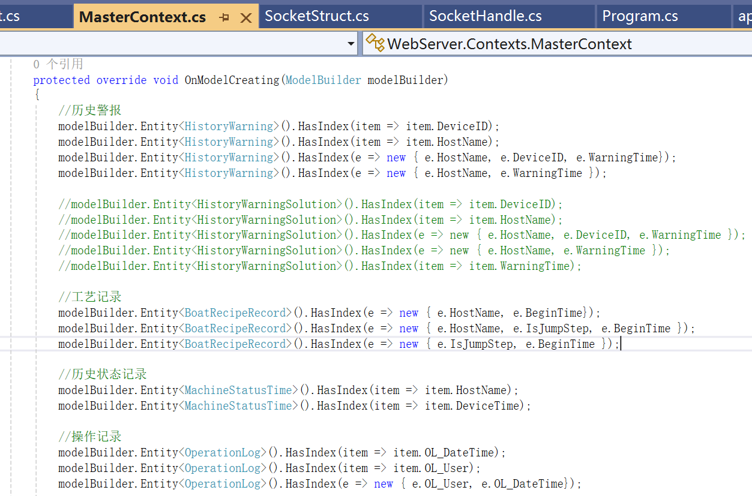Click the MachineStatusTime line indexing item.HostName
752x496 pixels.
pos(289,390)
